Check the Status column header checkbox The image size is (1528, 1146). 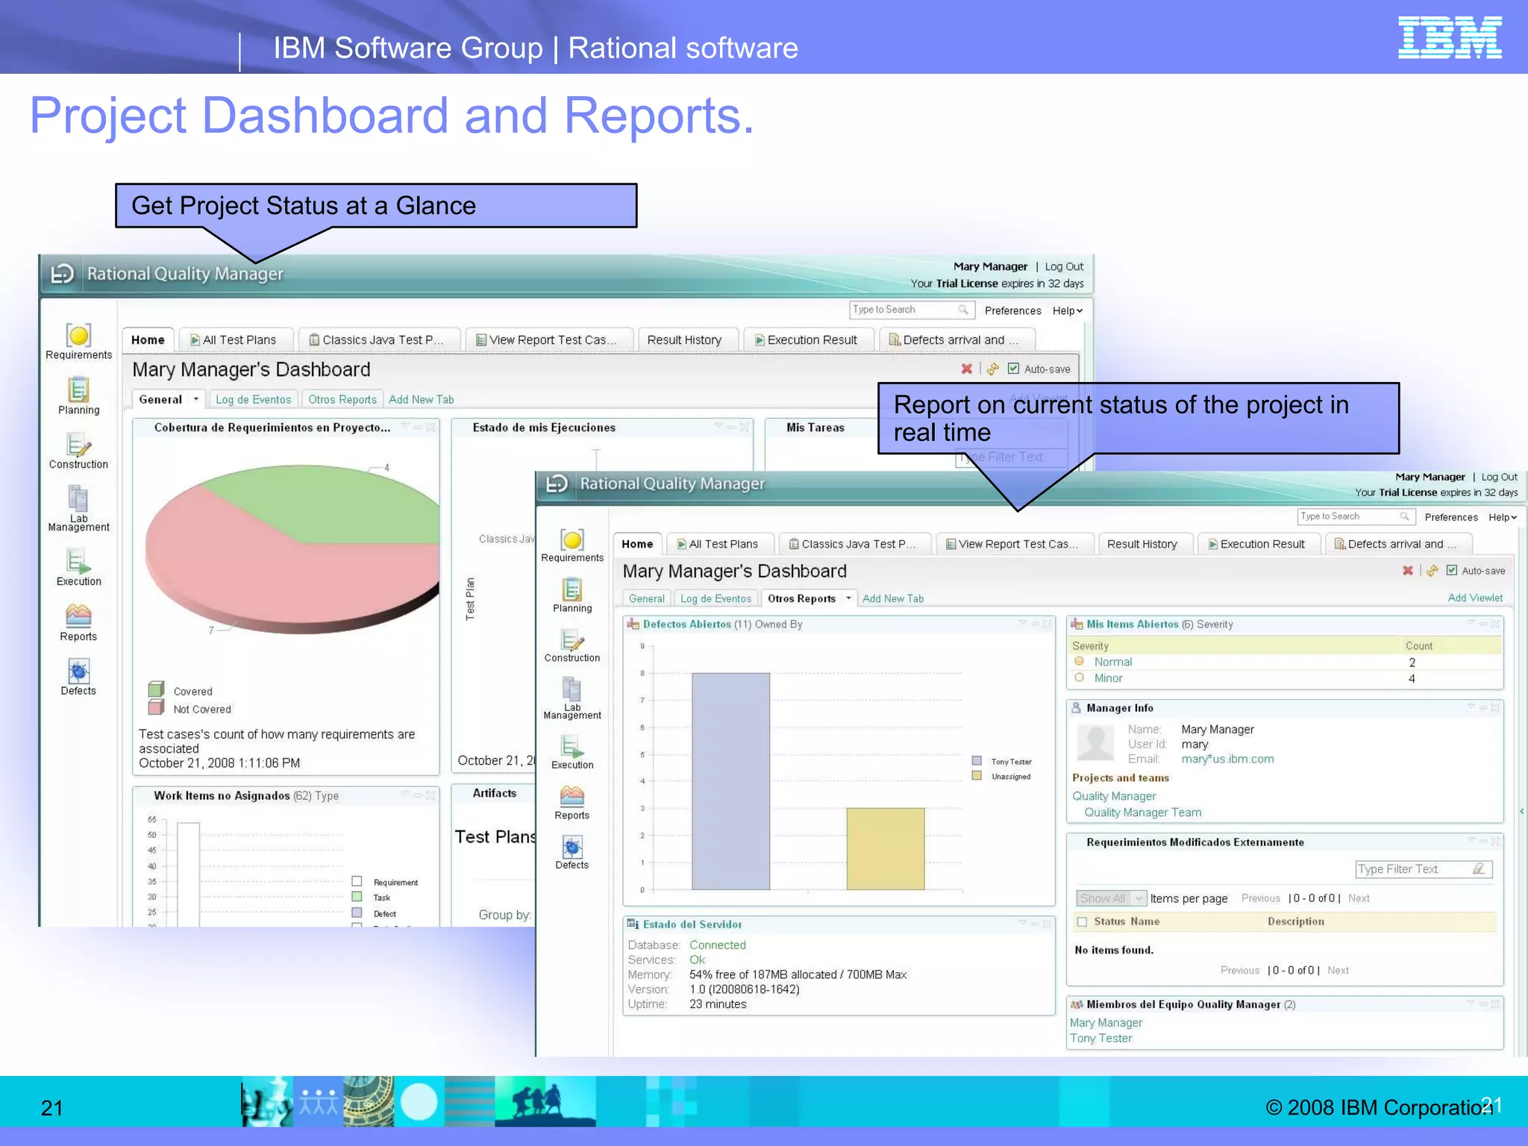click(1082, 921)
